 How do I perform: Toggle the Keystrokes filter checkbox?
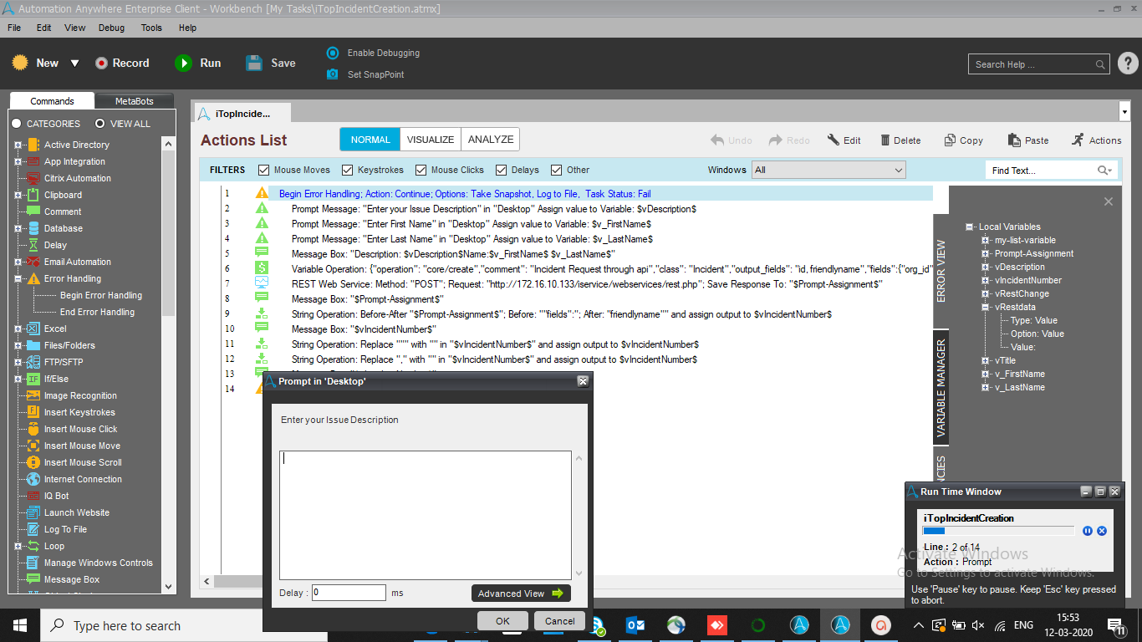(348, 170)
